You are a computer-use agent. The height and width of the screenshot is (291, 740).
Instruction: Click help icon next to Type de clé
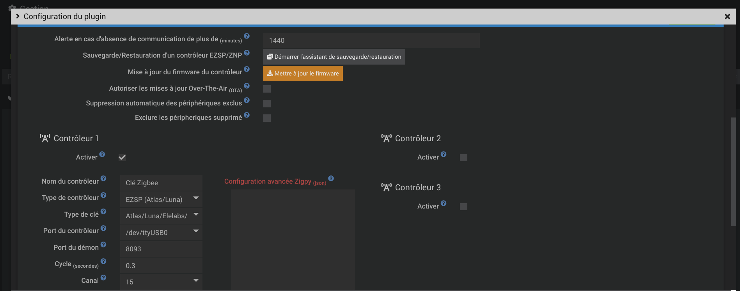click(x=103, y=212)
